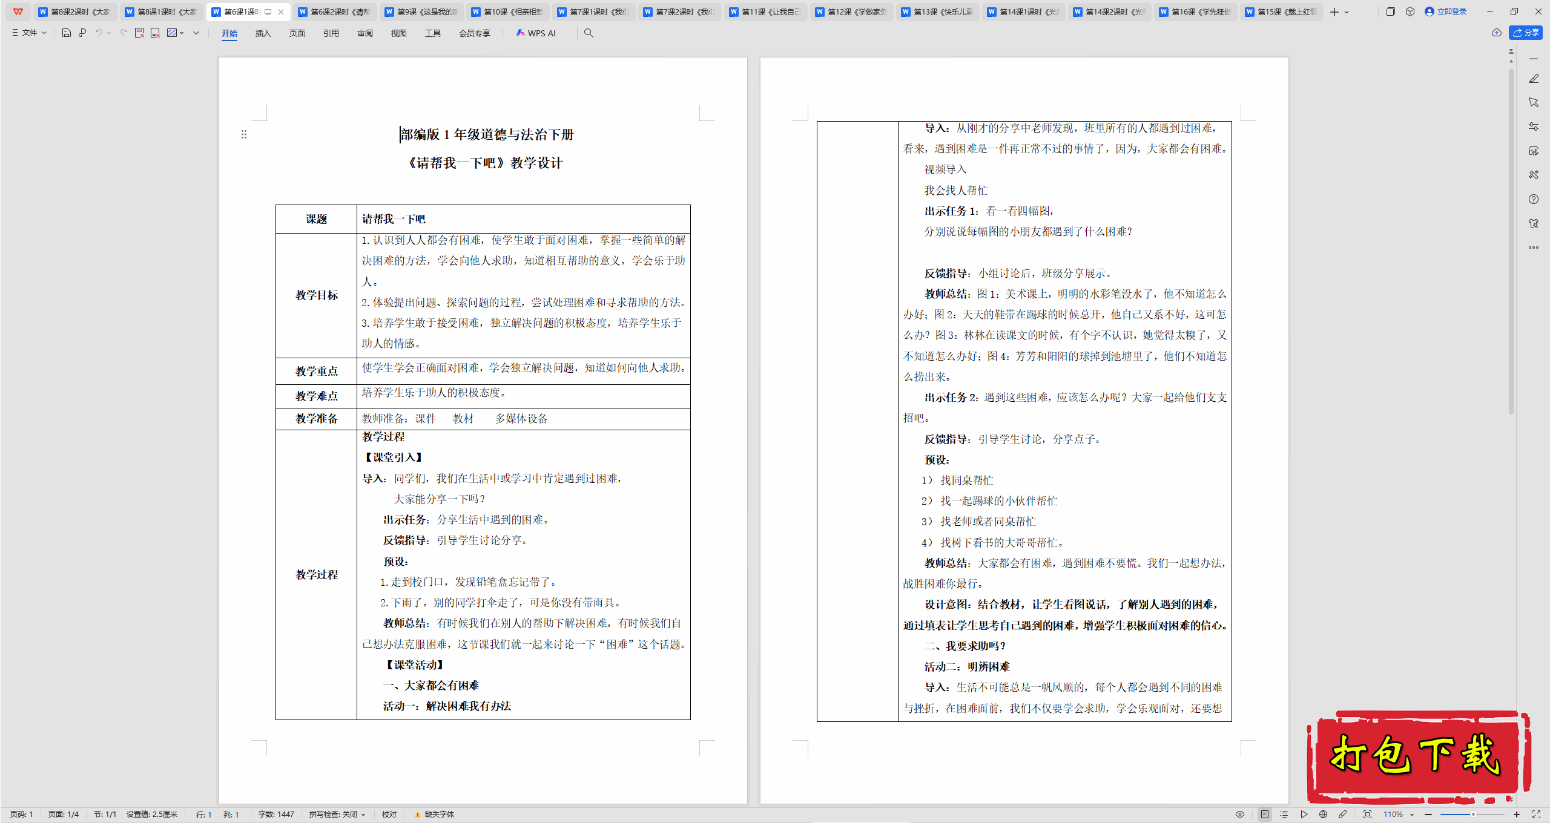
Task: Click the undo arrow icon
Action: coord(99,33)
